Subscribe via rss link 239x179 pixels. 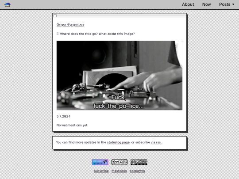156,142
